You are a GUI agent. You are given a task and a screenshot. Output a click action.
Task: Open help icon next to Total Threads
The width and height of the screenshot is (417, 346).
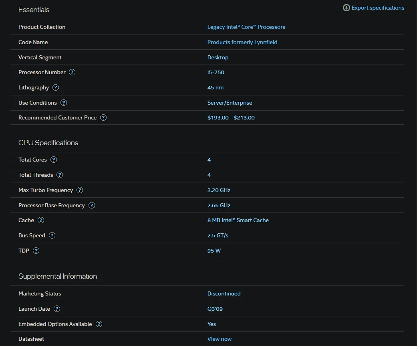(x=60, y=175)
